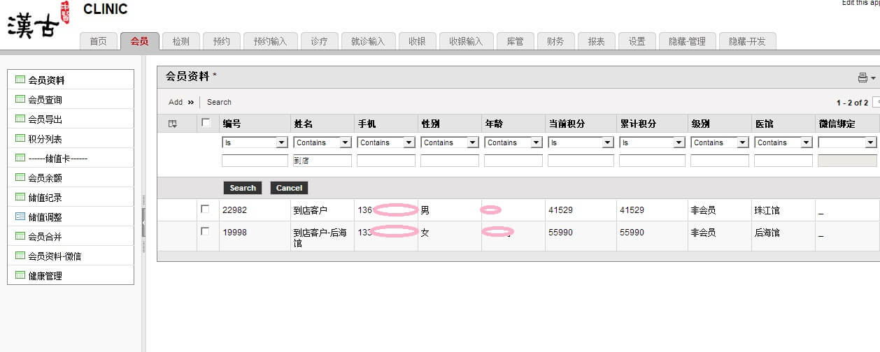Open the 性别 filter operator dropdown
This screenshot has height=352, width=880.
click(450, 142)
